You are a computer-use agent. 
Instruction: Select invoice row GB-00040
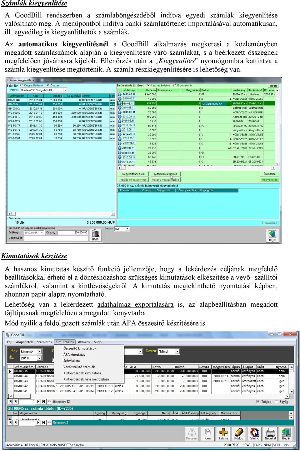coord(61,100)
